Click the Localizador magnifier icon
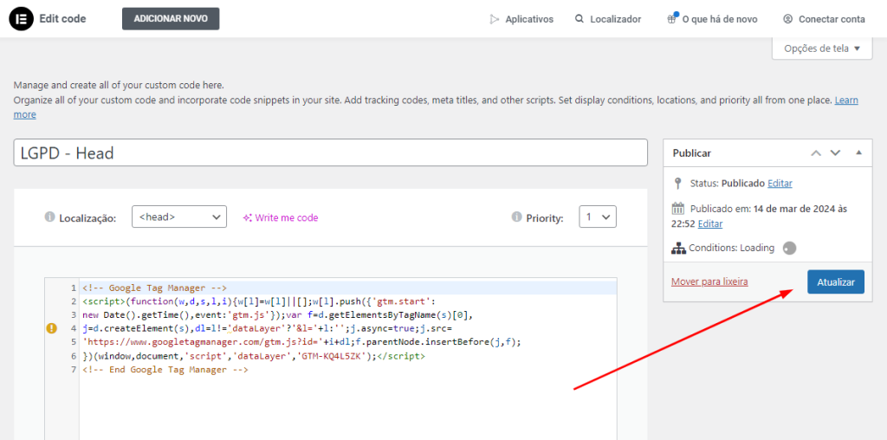This screenshot has height=440, width=887. (579, 19)
